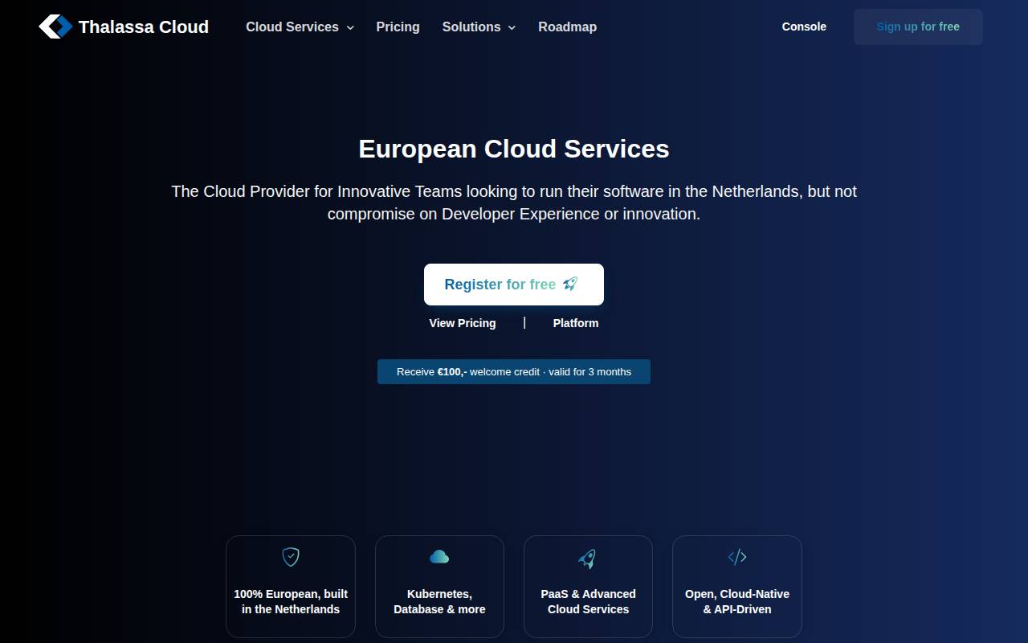Click the cloud icon above Kubernetes card
The image size is (1028, 643).
(x=439, y=556)
